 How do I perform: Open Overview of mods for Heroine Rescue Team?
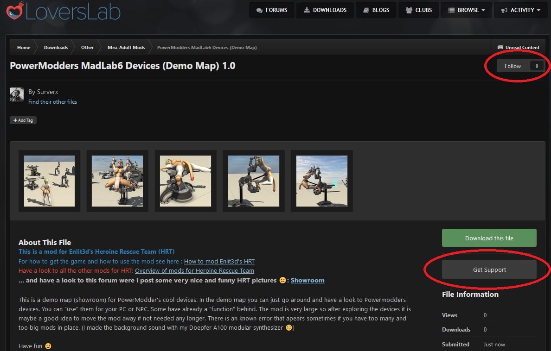click(194, 270)
